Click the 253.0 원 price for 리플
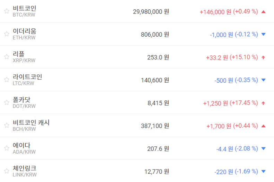The height and width of the screenshot is (182, 274). pos(158,57)
